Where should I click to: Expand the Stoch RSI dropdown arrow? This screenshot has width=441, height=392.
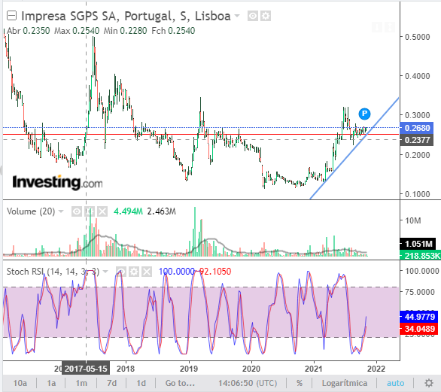pyautogui.click(x=105, y=272)
